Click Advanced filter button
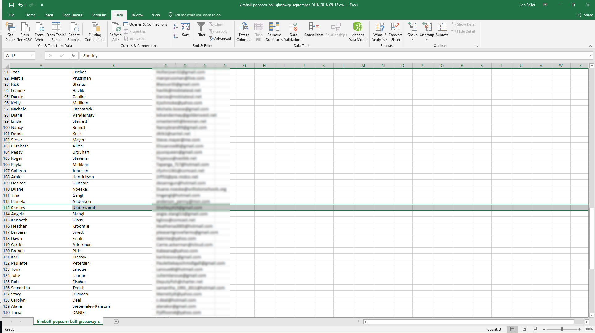Image resolution: width=595 pixels, height=333 pixels. coord(220,39)
